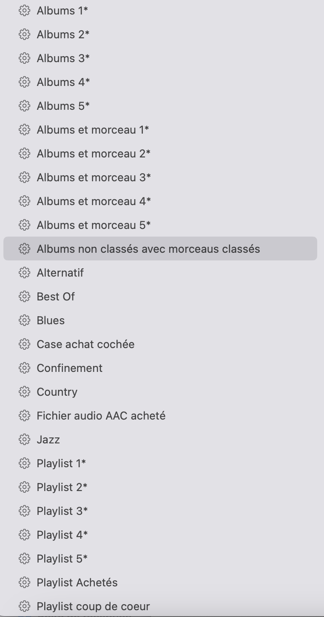
Task: Select the Playlist 2* entry
Action: point(62,487)
